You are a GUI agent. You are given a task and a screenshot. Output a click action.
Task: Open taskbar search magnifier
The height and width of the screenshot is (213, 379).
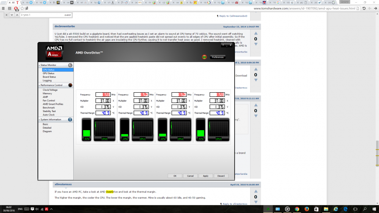[365, 209]
